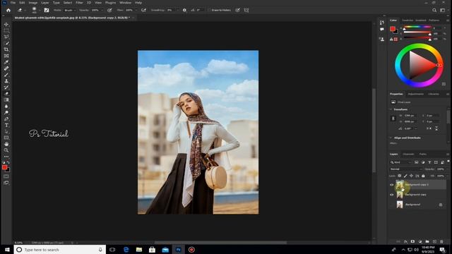Select the Eraser tool in toolbar
The image size is (452, 254).
pos(6,94)
